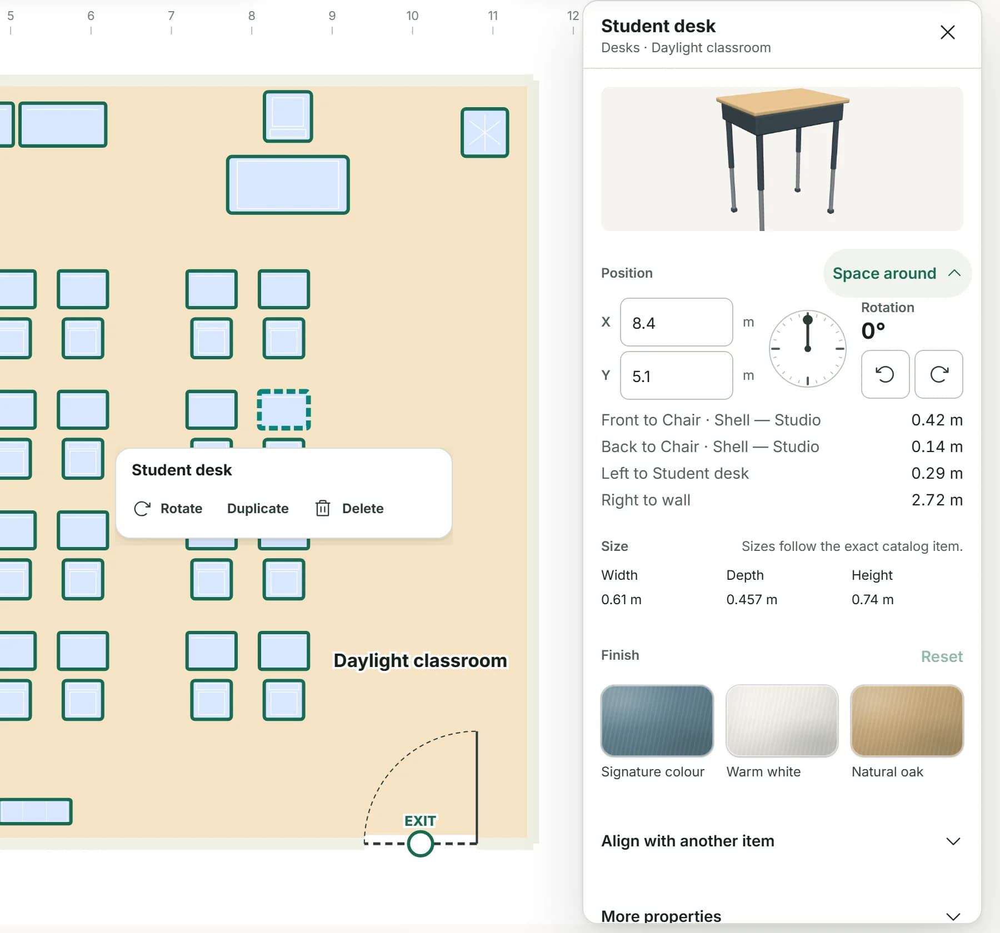Expand Align with another item

[782, 841]
